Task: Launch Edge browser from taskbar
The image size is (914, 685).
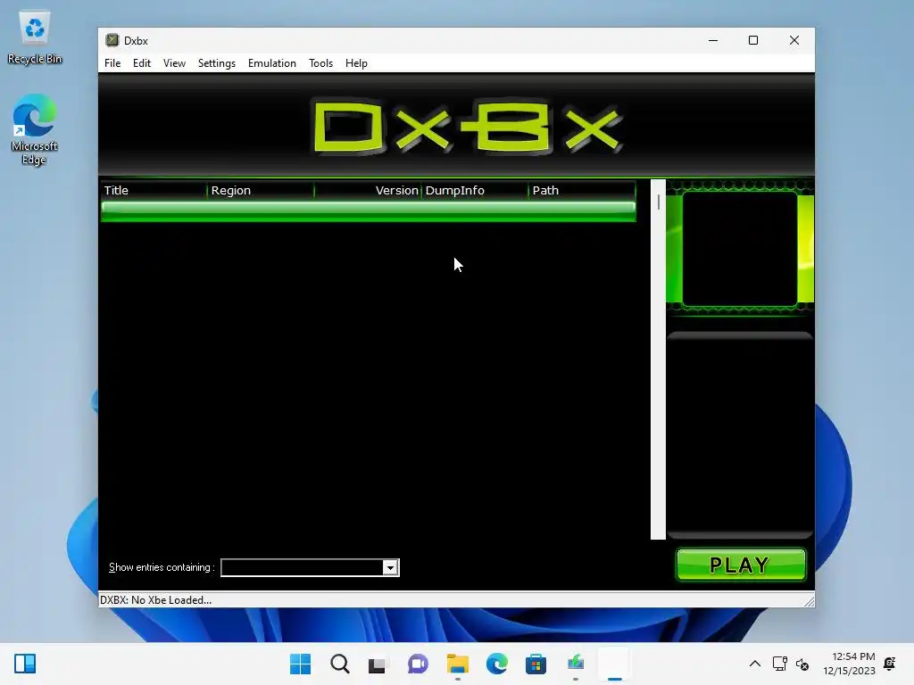Action: pyautogui.click(x=496, y=664)
